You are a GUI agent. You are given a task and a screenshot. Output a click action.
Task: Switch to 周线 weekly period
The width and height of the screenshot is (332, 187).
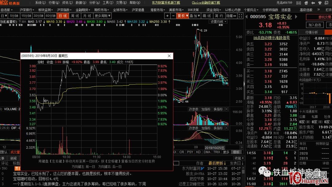tap(75, 16)
